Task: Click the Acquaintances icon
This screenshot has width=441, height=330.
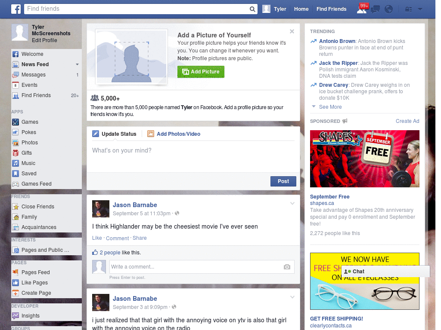Action: 16,227
